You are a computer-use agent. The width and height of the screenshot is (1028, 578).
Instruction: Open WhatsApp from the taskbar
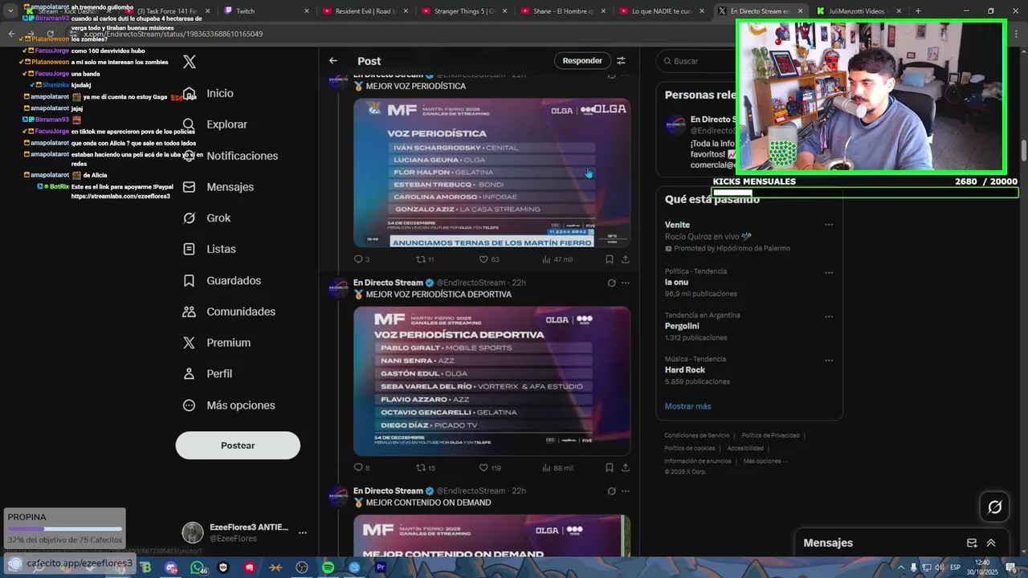click(x=197, y=568)
